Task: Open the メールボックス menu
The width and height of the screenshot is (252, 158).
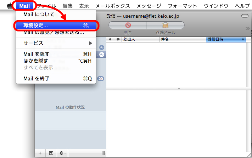Action: (x=113, y=6)
